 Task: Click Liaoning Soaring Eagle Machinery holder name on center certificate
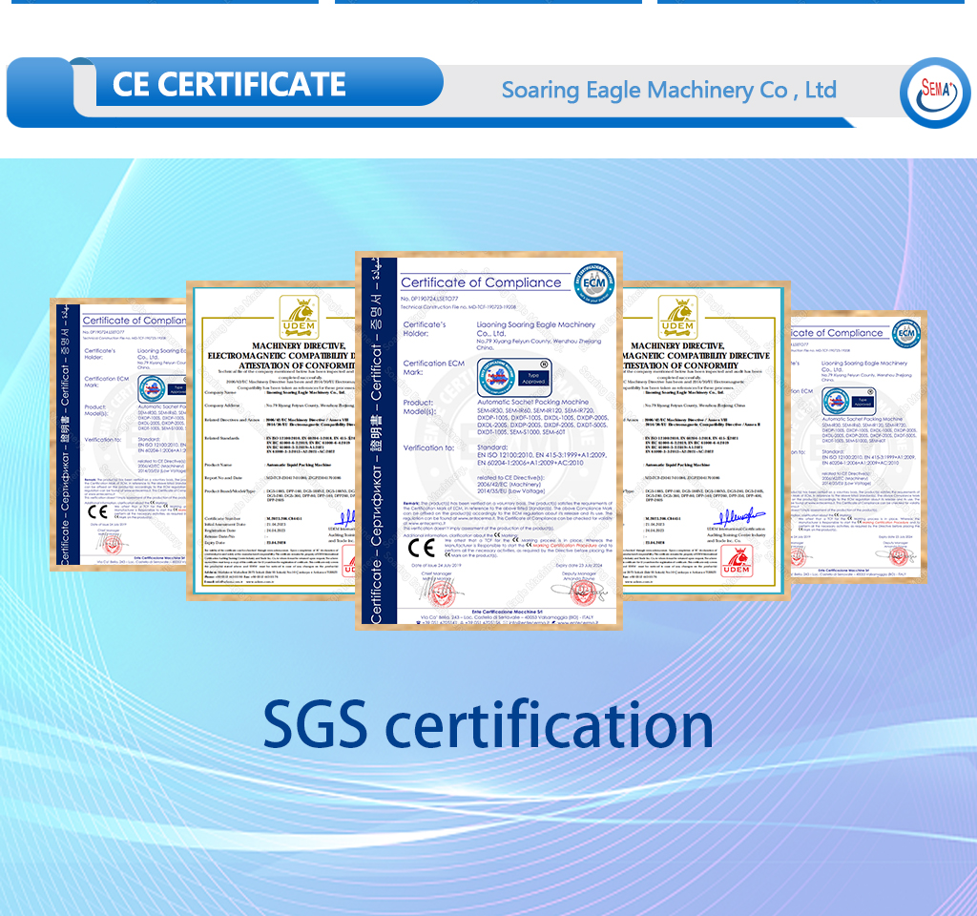535,329
